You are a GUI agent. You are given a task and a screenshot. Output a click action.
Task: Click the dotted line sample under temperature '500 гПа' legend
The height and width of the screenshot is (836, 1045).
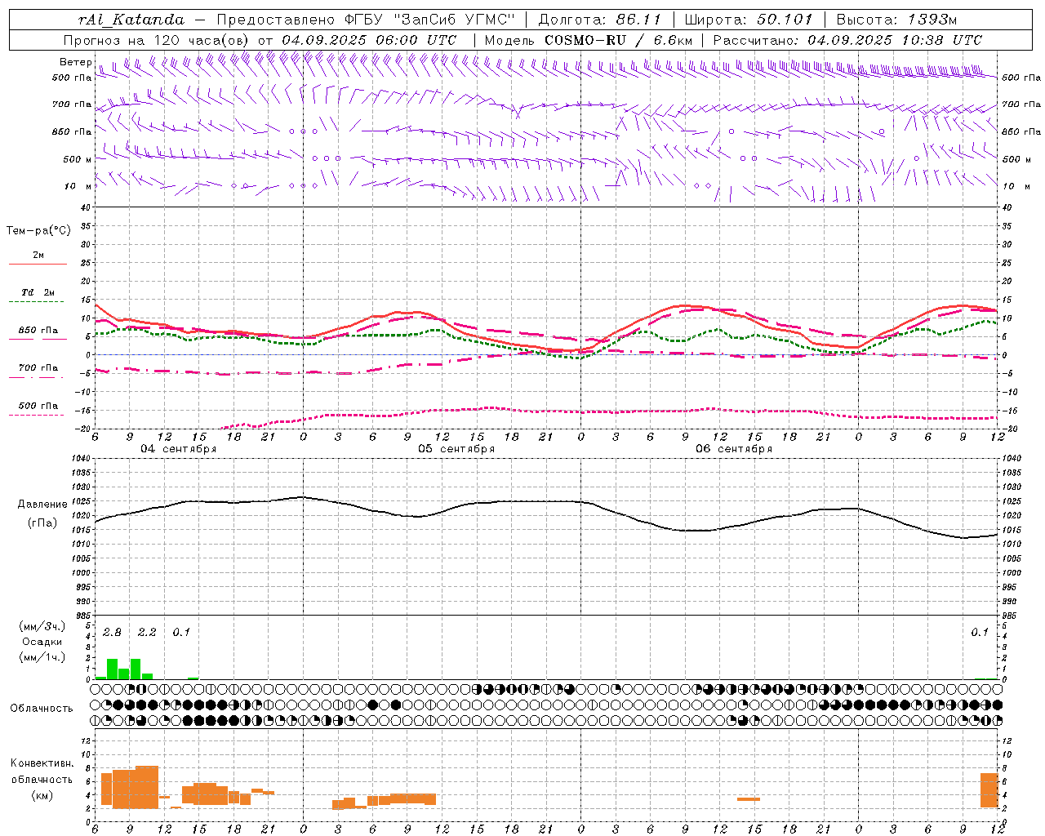click(38, 415)
